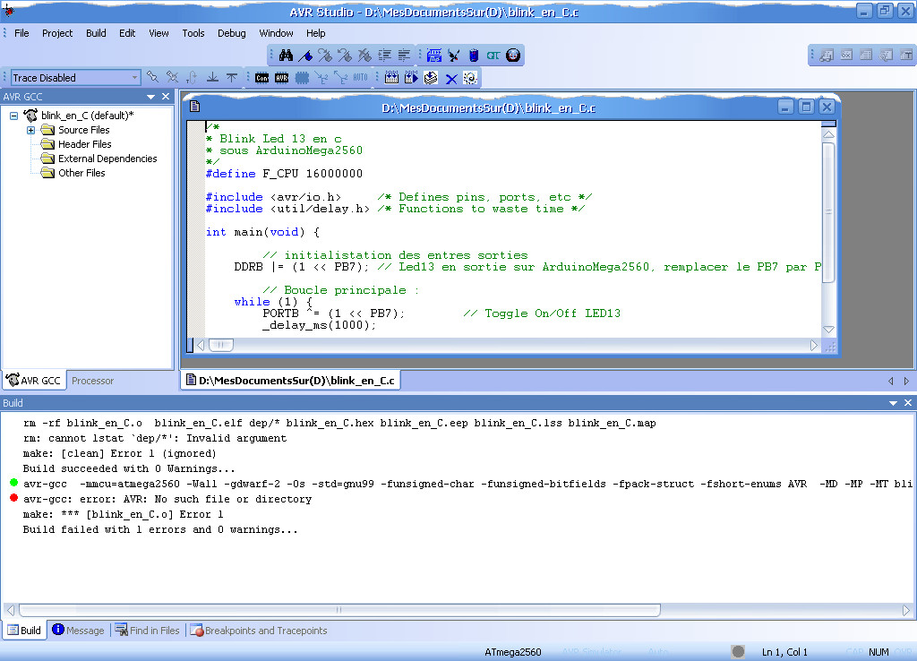Image resolution: width=917 pixels, height=661 pixels.
Task: Click the blue X clean icon
Action: tap(451, 78)
